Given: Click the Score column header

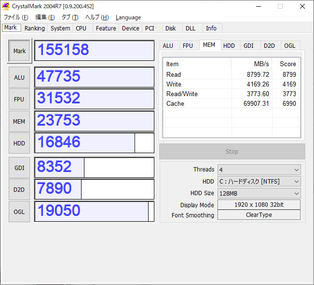Looking at the screenshot, I should click(x=286, y=64).
